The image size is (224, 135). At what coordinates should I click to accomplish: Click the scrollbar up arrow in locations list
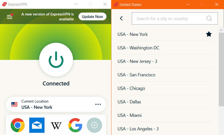coord(221,30)
